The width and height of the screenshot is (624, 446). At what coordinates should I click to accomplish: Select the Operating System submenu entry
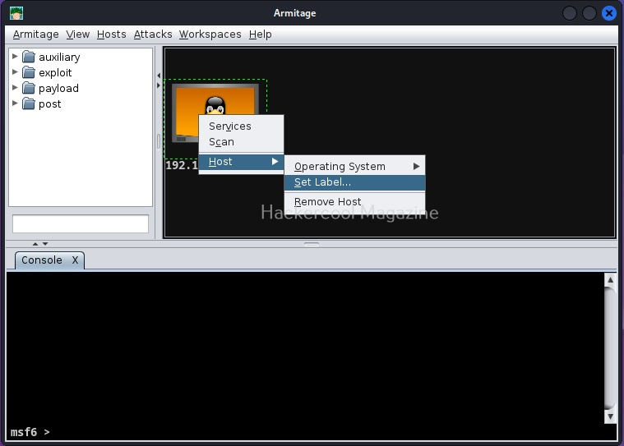354,166
